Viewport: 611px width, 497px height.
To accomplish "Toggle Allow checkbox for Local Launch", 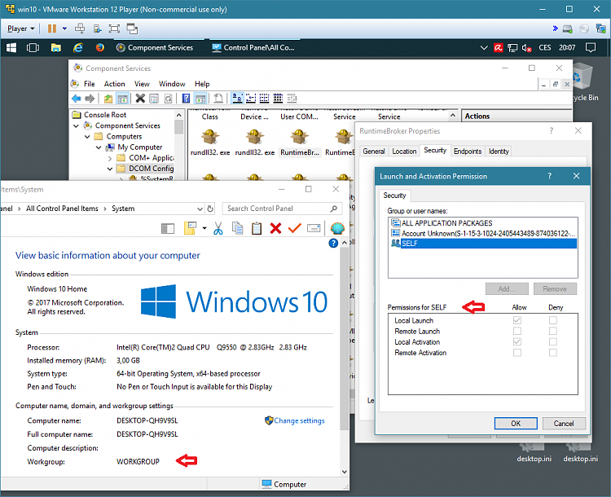I will (x=517, y=320).
